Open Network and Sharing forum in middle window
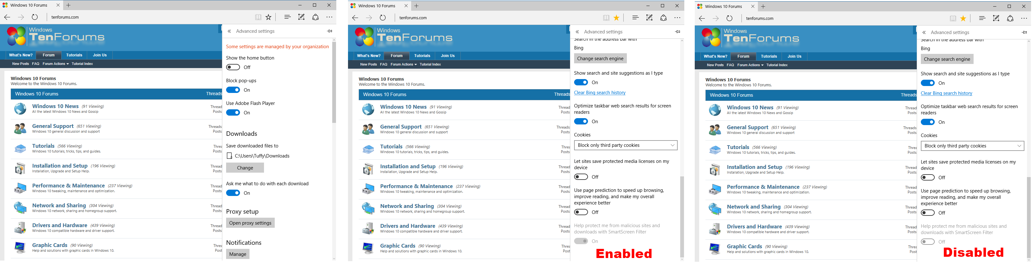The width and height of the screenshot is (1032, 264). [x=407, y=206]
